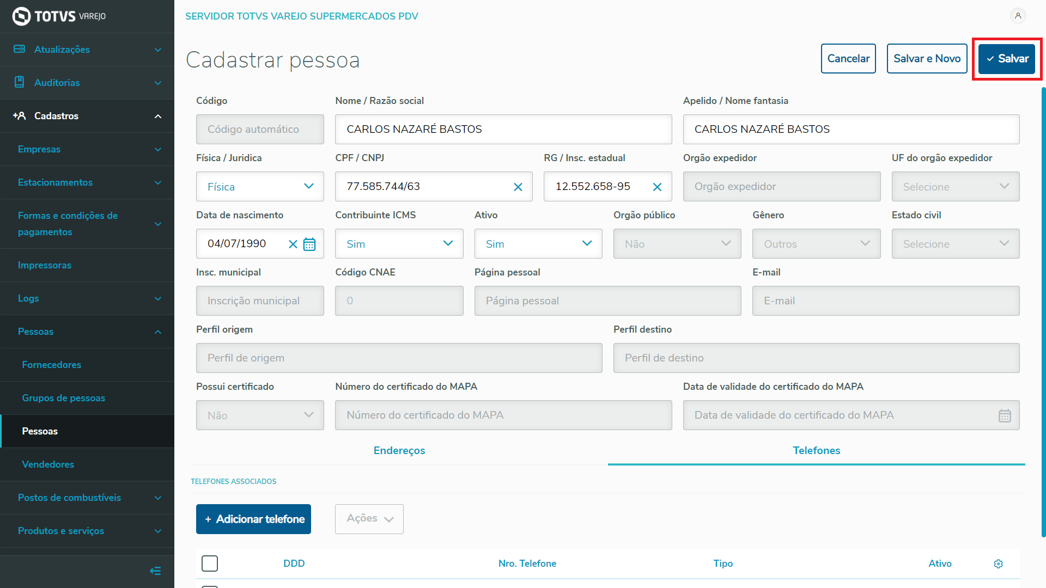1046x588 pixels.
Task: Open the Física / Jurídica dropdown
Action: pyautogui.click(x=260, y=187)
